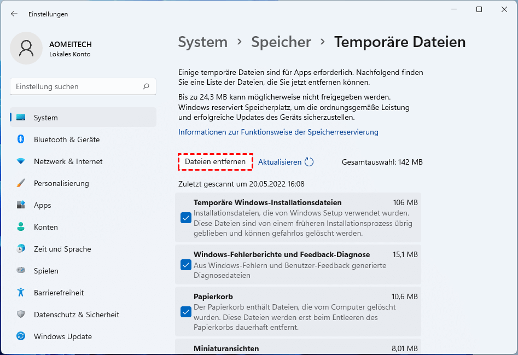Click the back arrow in title bar
The width and height of the screenshot is (518, 355).
14,14
